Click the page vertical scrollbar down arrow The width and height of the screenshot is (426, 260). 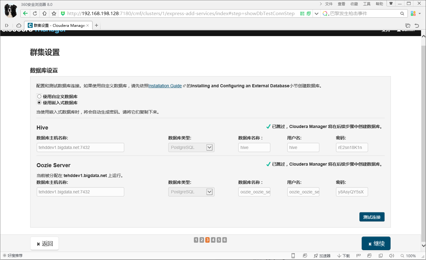pos(424,246)
